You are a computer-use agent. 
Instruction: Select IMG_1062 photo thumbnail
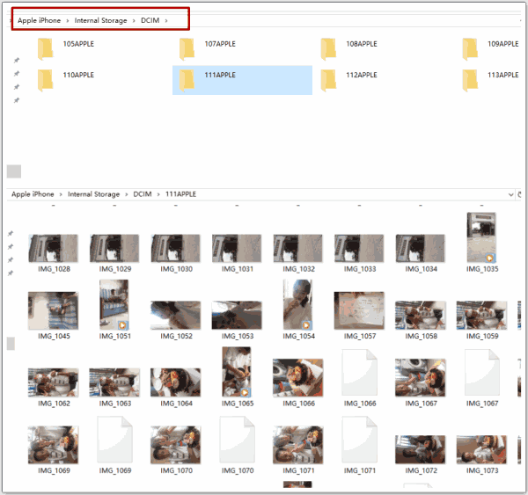pos(53,382)
